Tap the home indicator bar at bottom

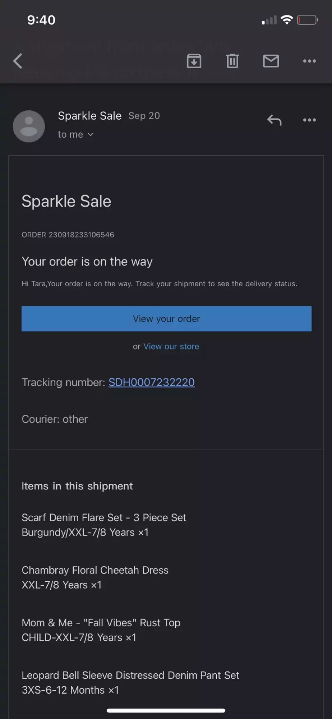click(x=166, y=711)
